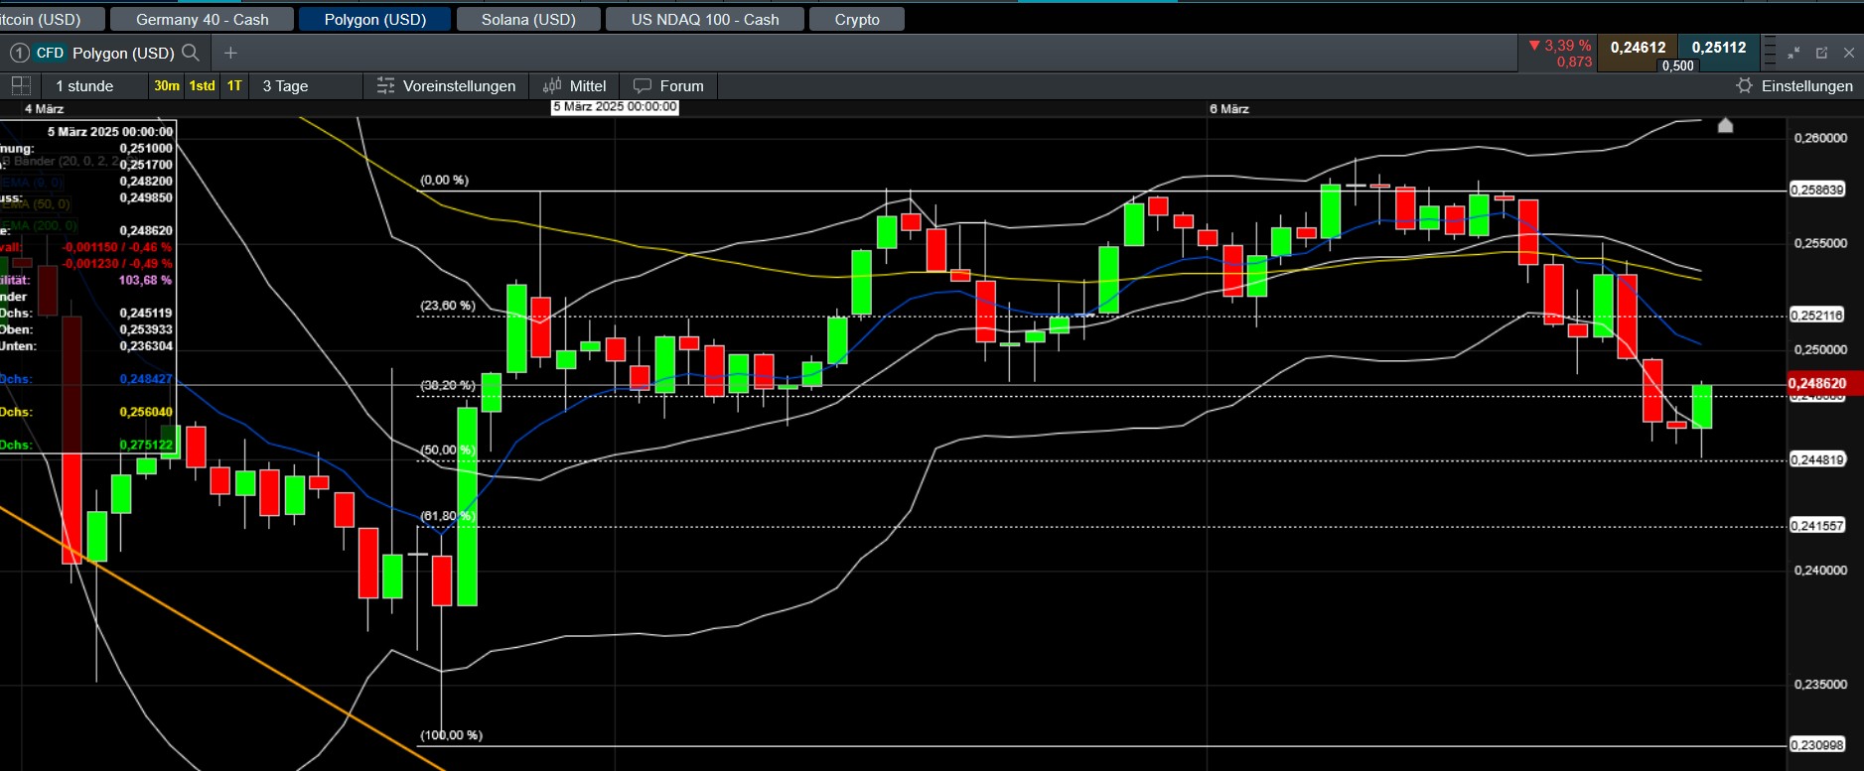Click the 5 März 2025 00:00:00 time label

615,107
